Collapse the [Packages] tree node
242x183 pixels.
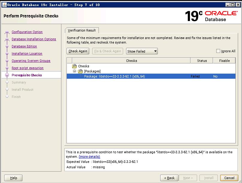(x=75, y=71)
